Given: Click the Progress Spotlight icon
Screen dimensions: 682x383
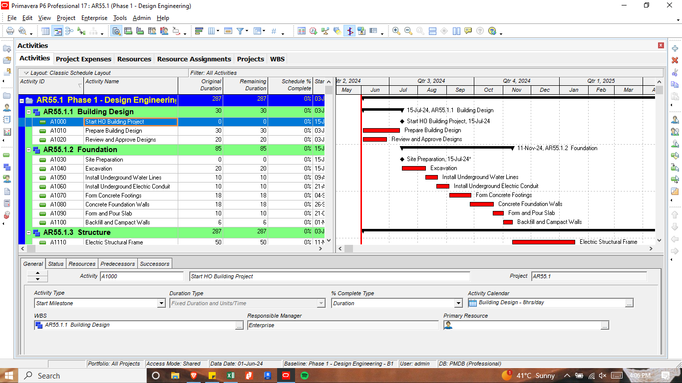Looking at the screenshot, I should (337, 31).
